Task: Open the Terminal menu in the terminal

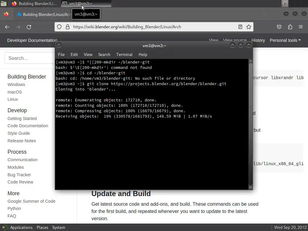Action: click(x=124, y=55)
